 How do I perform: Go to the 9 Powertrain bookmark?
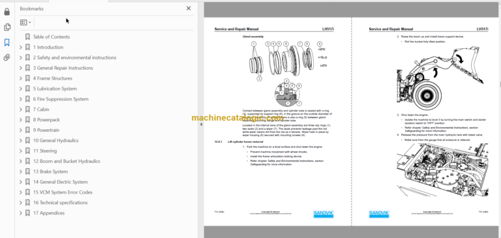46,130
